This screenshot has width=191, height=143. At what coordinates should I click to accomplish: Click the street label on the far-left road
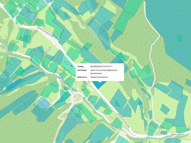[x=7, y=49]
